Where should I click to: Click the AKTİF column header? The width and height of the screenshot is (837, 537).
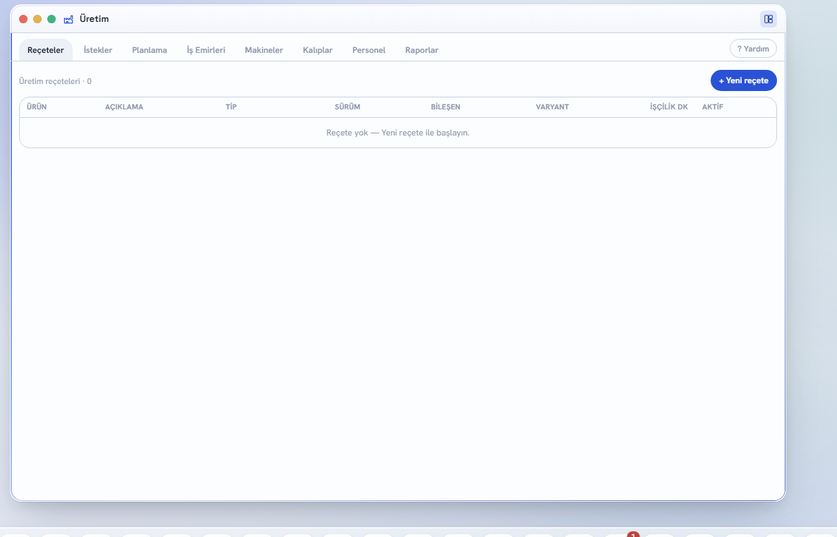pos(713,107)
